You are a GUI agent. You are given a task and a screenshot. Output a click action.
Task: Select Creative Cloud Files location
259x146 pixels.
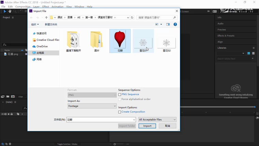coord(47,40)
